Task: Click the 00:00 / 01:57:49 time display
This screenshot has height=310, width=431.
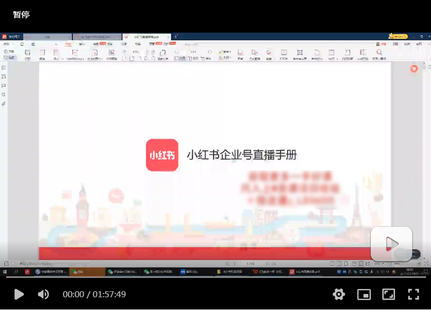Action: 94,295
